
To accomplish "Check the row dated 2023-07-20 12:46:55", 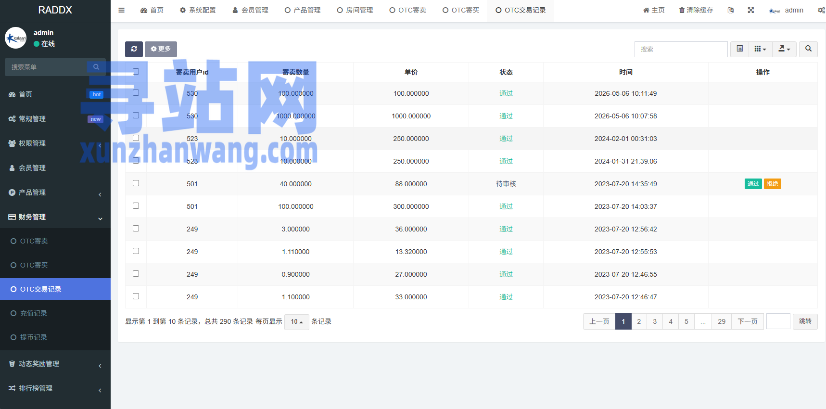I will point(136,274).
